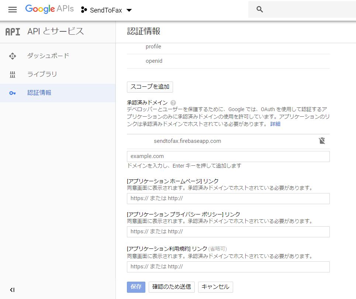Image resolution: width=356 pixels, height=299 pixels.
Task: Click the Google APIs logo
Action: click(x=49, y=9)
